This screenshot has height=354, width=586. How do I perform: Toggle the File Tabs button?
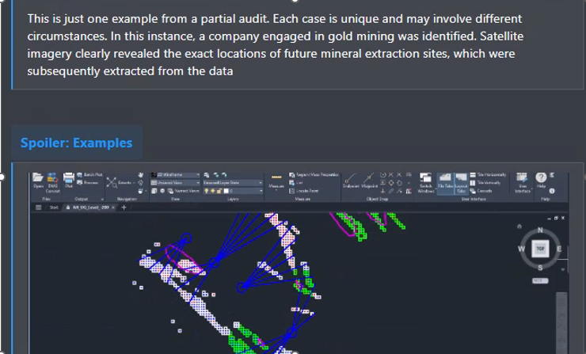[444, 182]
